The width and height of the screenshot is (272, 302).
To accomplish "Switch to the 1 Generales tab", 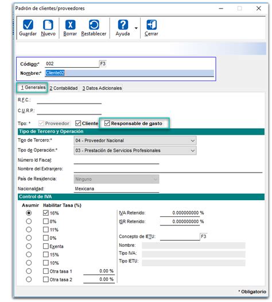I will 32,87.
